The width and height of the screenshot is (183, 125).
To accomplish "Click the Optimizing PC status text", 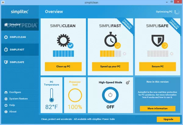I will coord(164,12).
